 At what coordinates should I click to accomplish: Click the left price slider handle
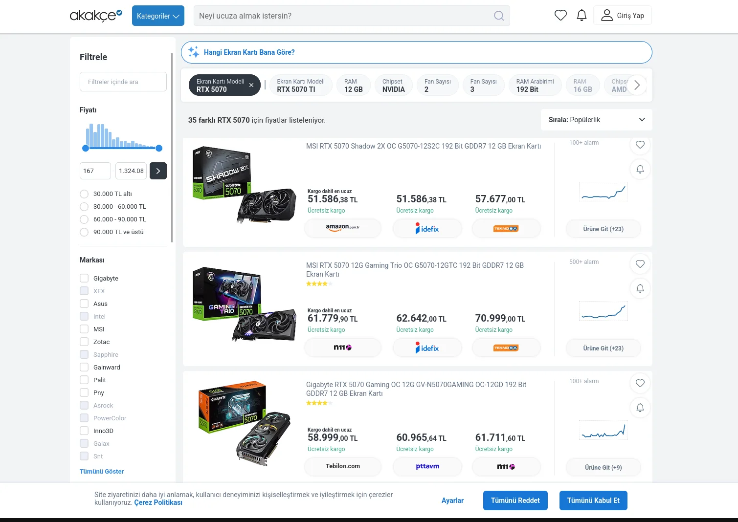coord(86,148)
